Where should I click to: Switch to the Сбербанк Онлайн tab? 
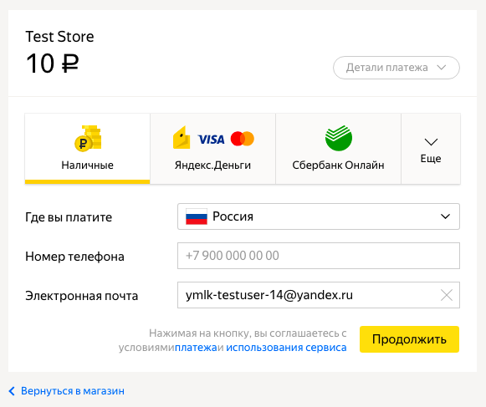[x=339, y=149]
